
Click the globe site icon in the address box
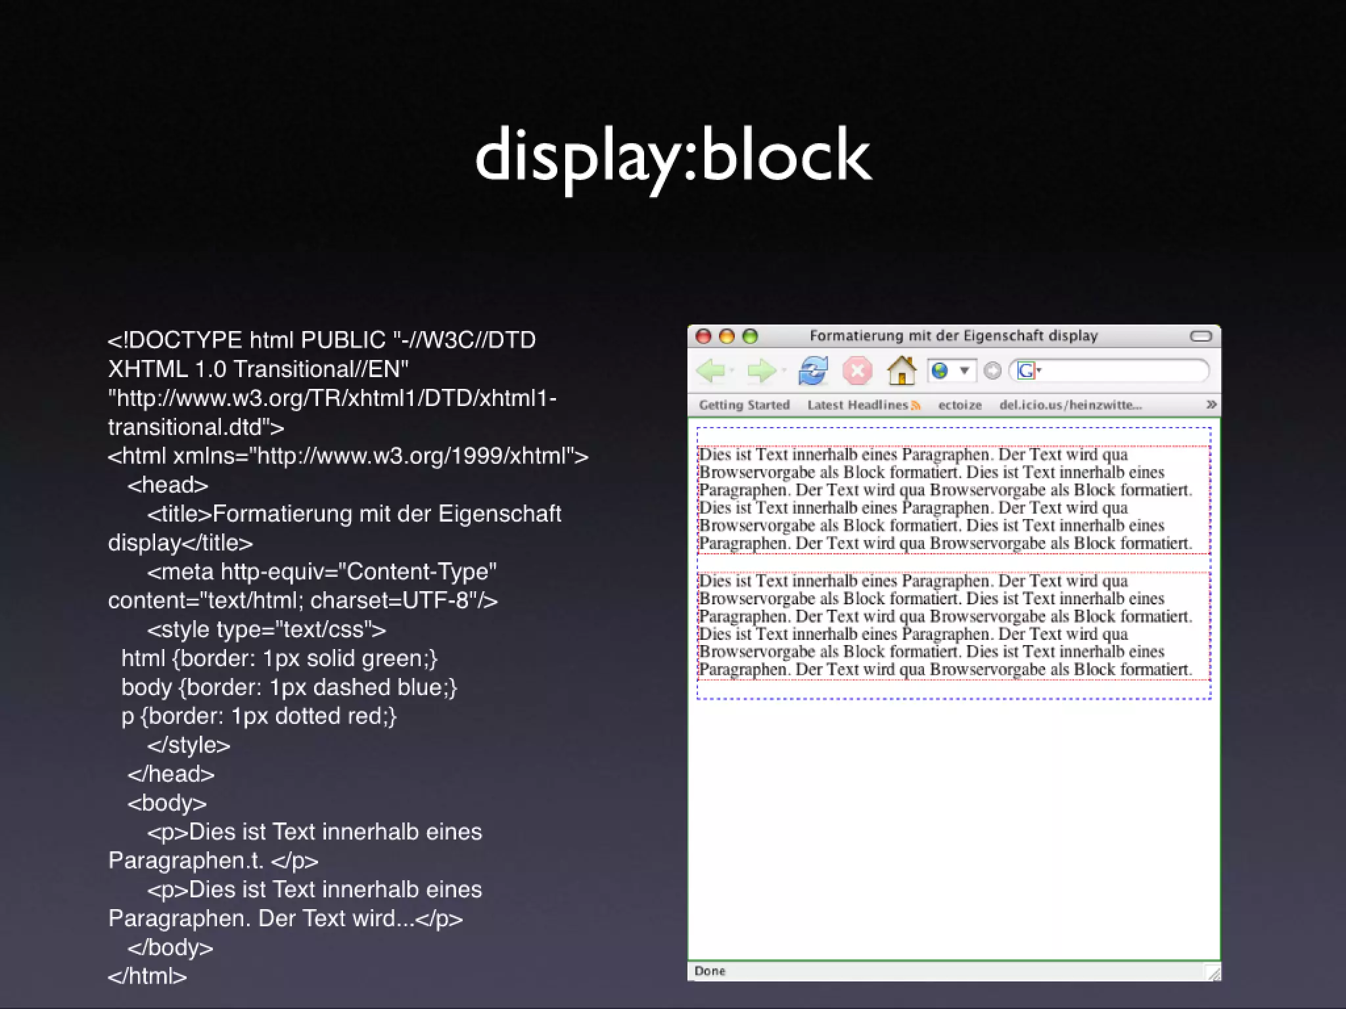pos(940,371)
